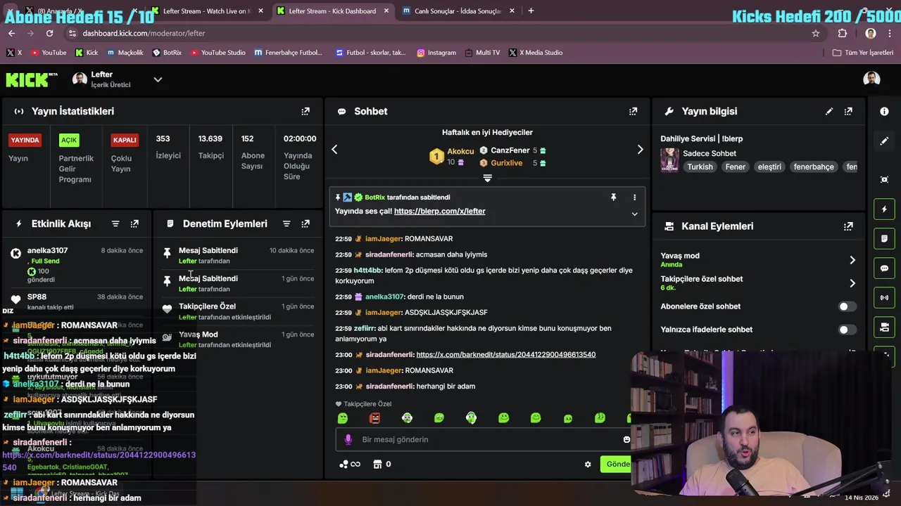Bookmark this page with the star
The height and width of the screenshot is (506, 901).
[x=816, y=33]
